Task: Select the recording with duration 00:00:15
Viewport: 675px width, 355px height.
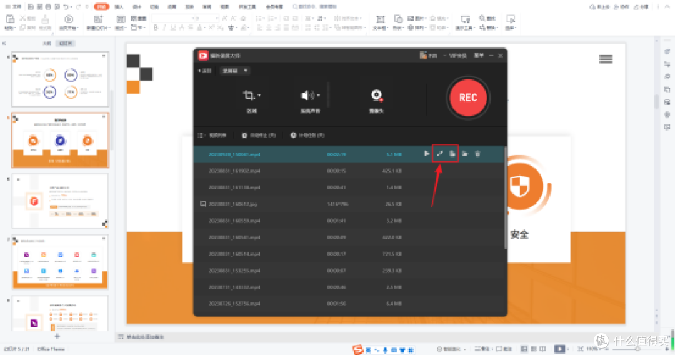Action: pyautogui.click(x=349, y=171)
